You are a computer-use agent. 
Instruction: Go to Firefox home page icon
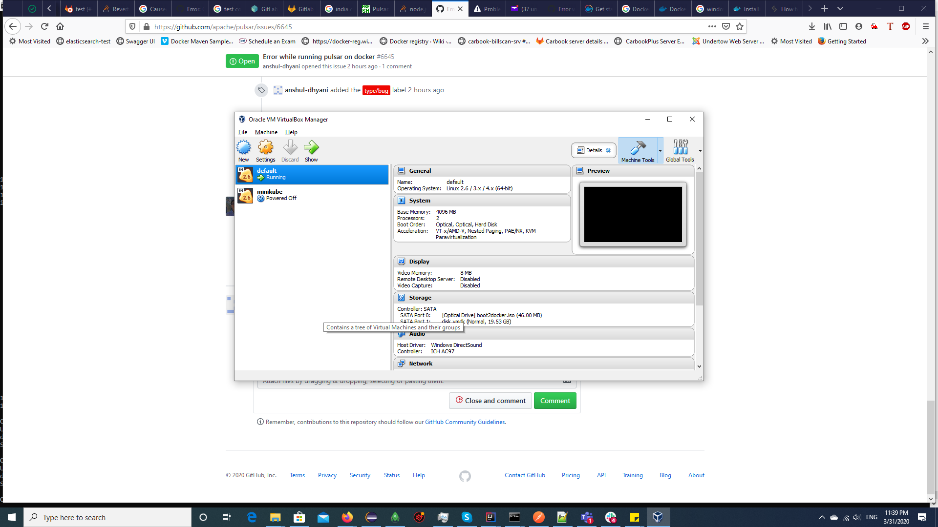click(60, 26)
